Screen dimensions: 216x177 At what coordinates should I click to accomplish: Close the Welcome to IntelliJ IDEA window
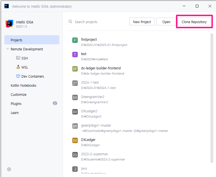pyautogui.click(x=210, y=6)
